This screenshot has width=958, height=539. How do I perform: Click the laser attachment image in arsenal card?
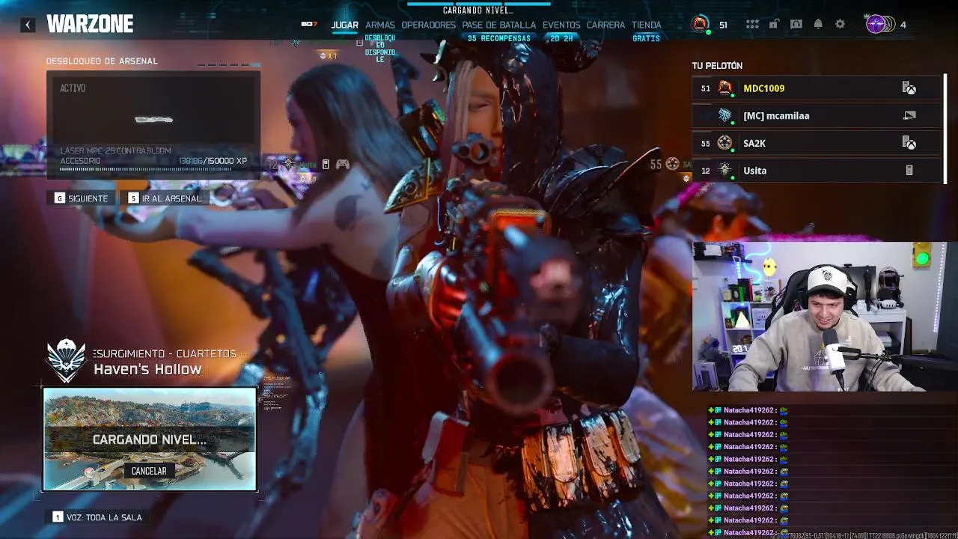click(x=153, y=119)
